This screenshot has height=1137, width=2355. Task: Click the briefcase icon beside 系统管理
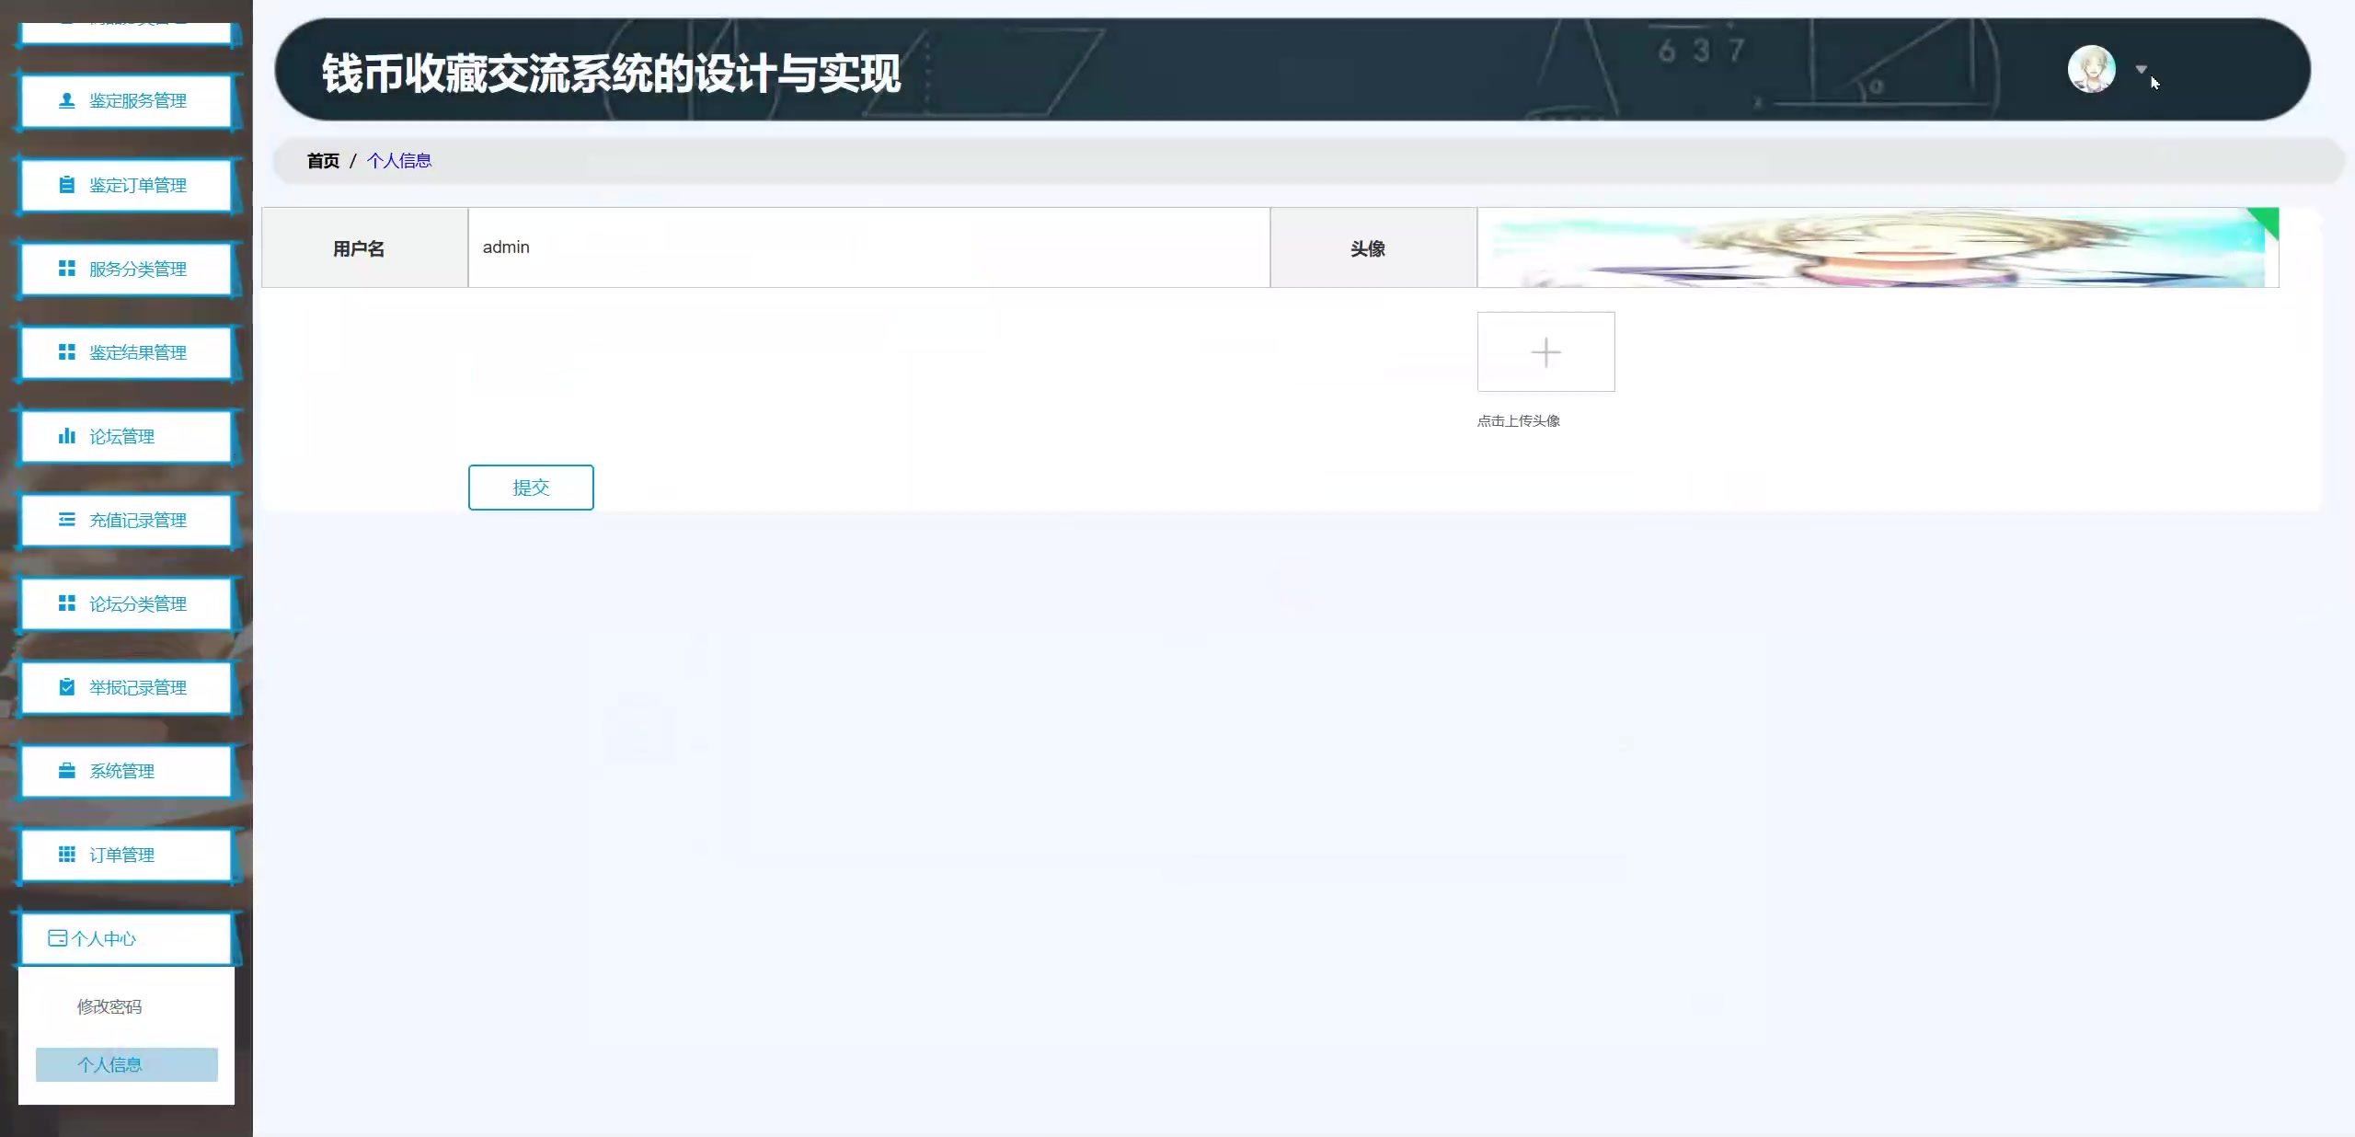coord(66,771)
